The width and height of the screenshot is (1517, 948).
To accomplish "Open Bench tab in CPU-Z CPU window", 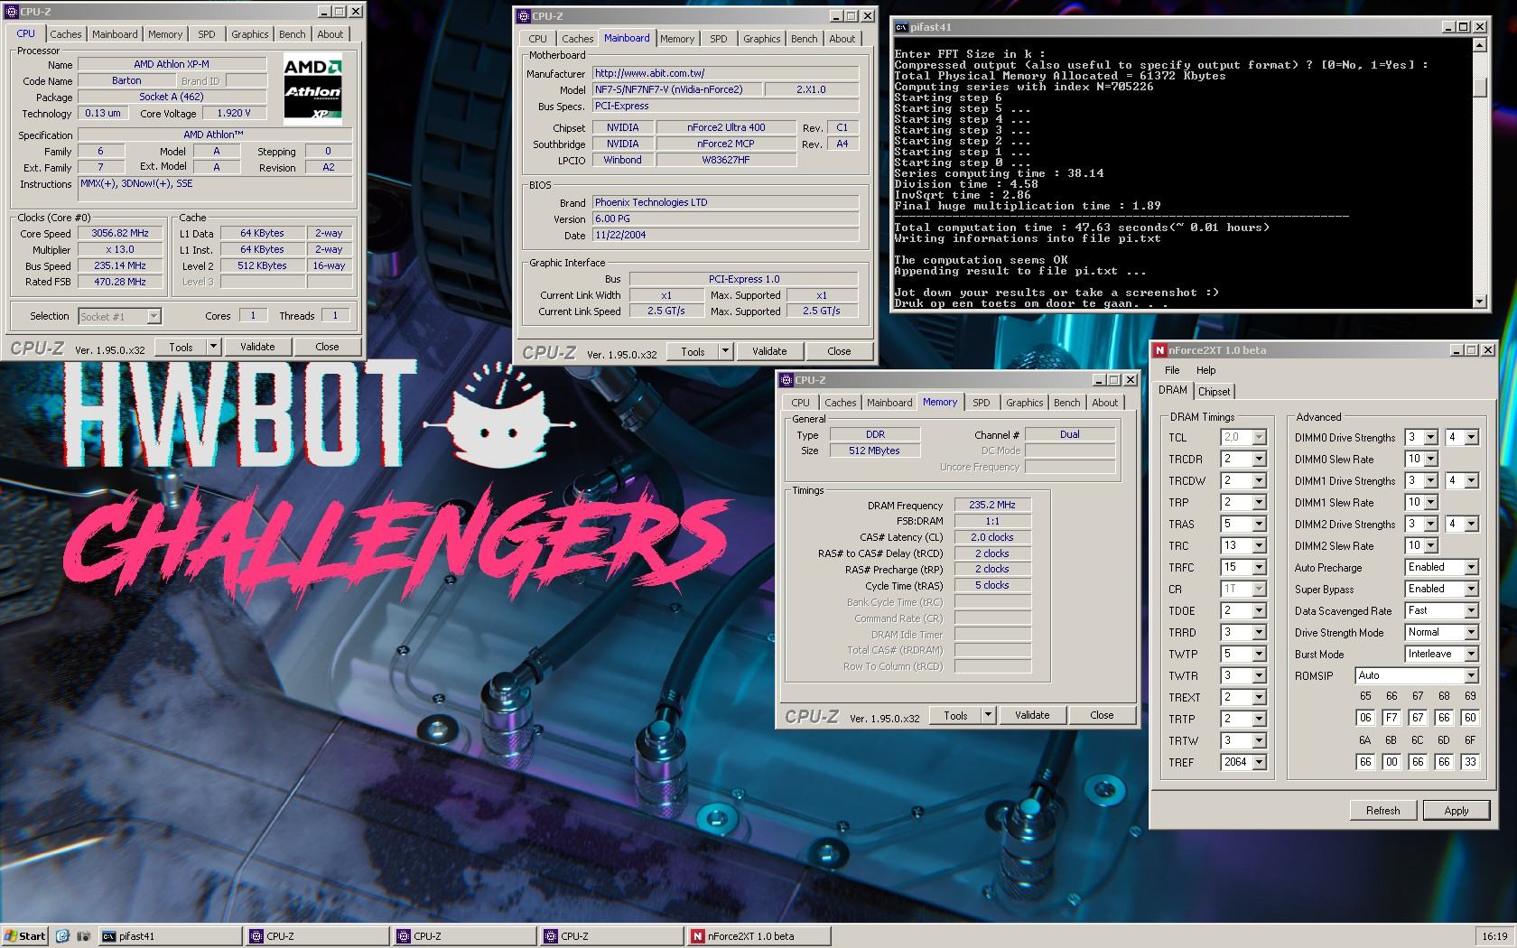I will 292,34.
